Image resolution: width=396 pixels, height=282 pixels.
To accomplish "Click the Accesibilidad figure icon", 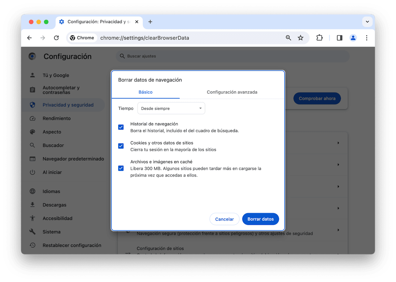I will coord(32,219).
